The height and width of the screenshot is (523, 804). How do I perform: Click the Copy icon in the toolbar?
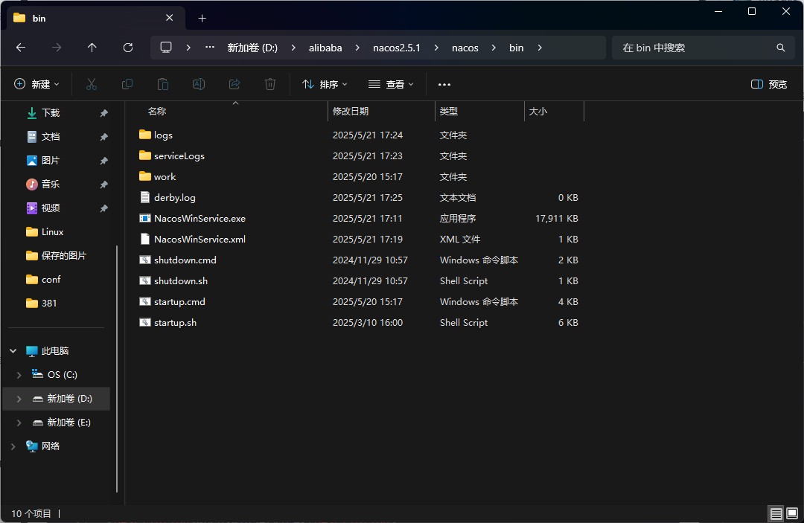[x=127, y=84]
